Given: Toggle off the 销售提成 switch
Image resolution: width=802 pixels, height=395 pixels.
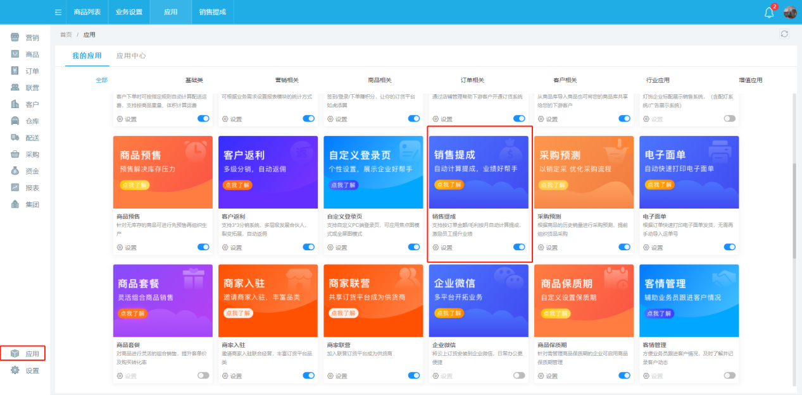Looking at the screenshot, I should (x=519, y=247).
